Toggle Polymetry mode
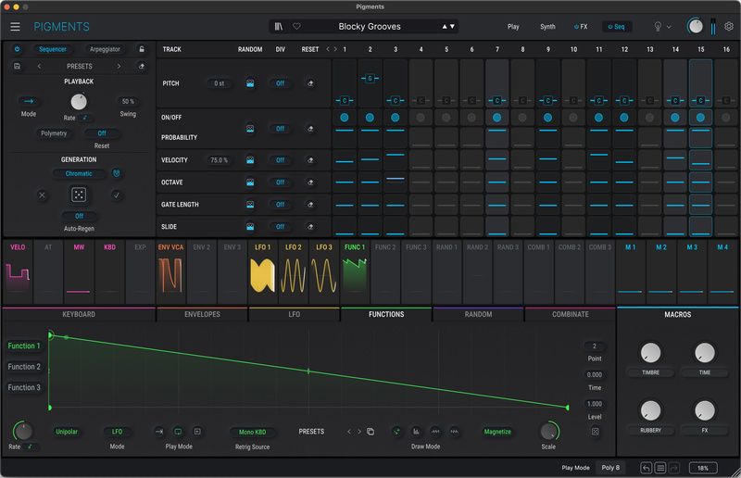This screenshot has height=478, width=741. 54,133
